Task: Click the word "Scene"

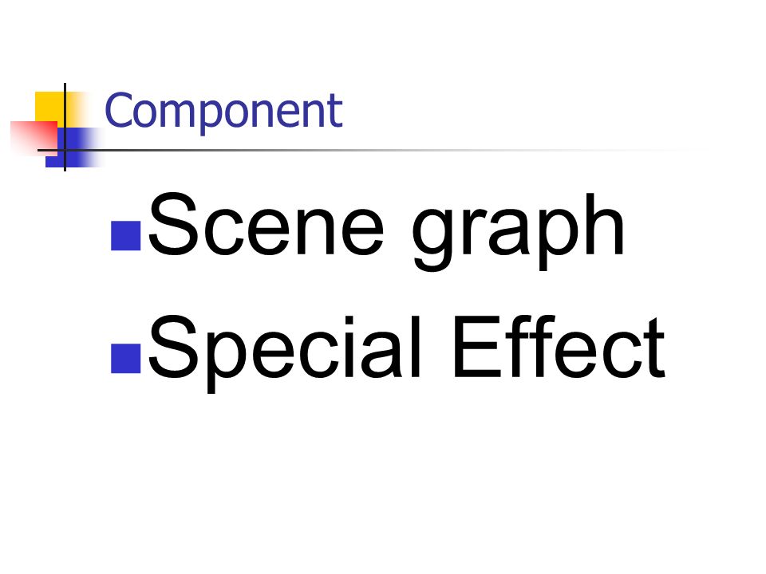Action: point(266,224)
